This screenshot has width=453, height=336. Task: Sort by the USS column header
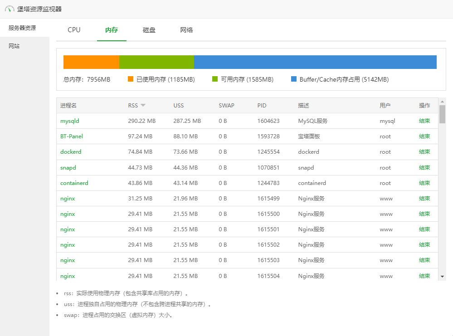pyautogui.click(x=179, y=106)
